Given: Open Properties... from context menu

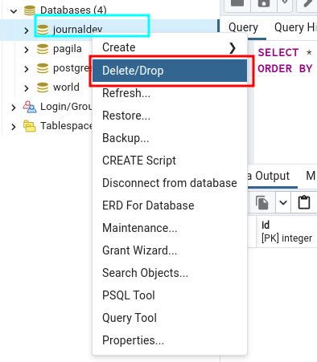Looking at the screenshot, I should tap(170, 340).
